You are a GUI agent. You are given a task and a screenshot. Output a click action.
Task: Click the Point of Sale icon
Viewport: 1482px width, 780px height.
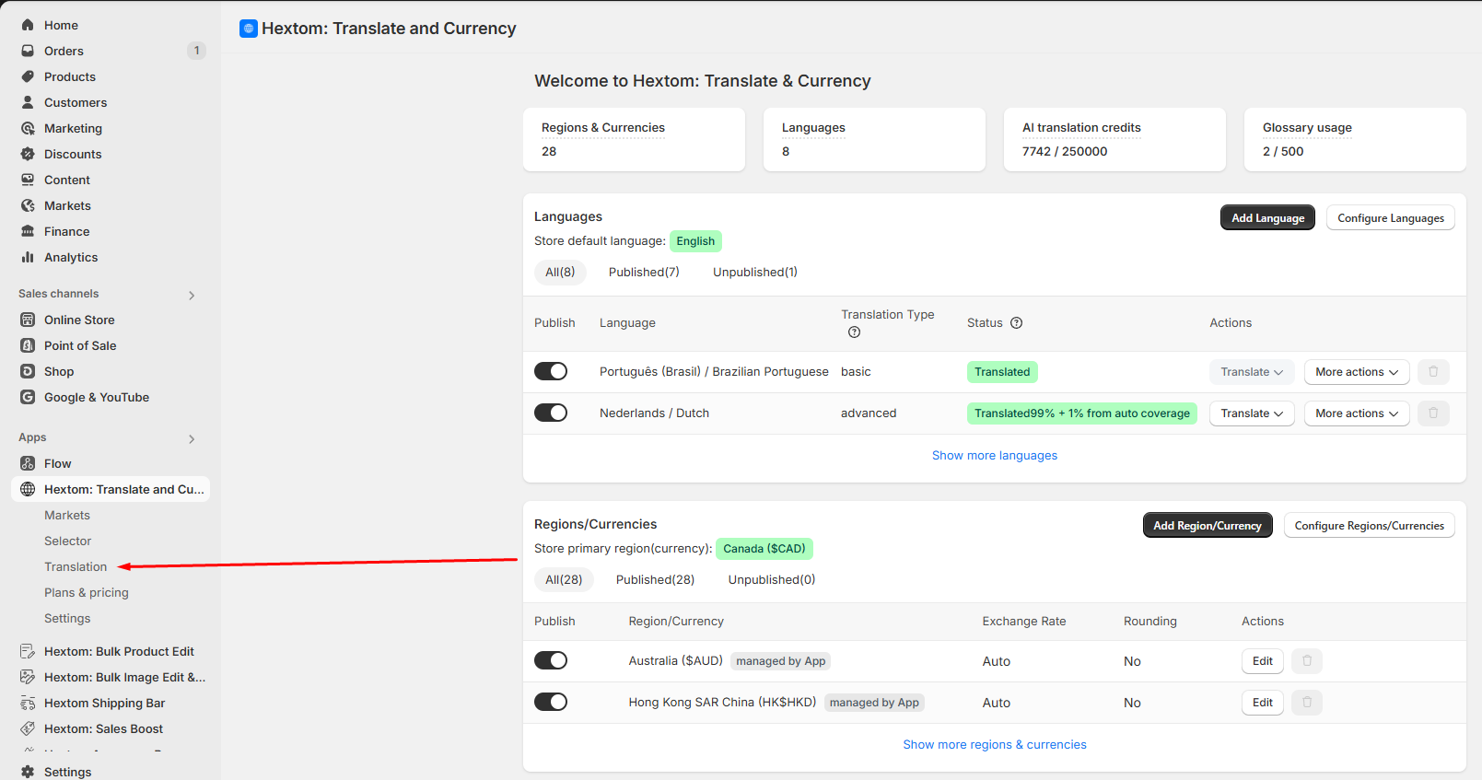point(28,345)
